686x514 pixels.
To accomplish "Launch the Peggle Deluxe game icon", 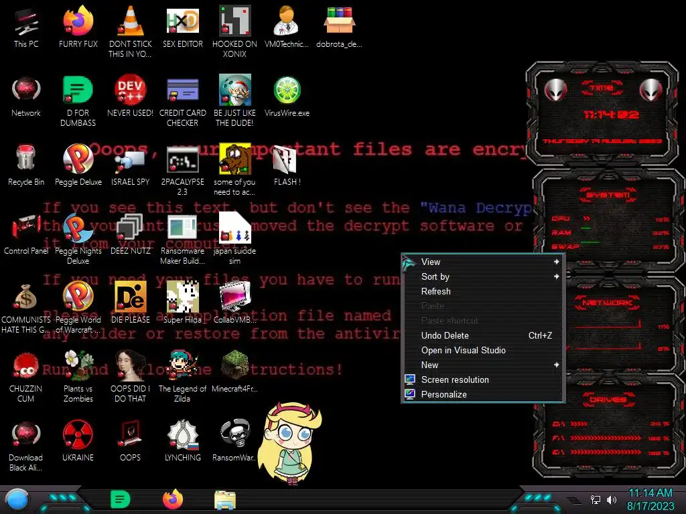I will 78,165.
